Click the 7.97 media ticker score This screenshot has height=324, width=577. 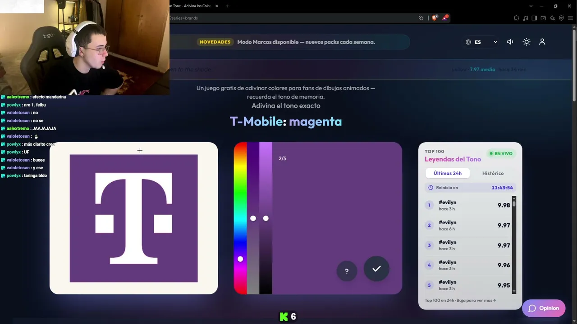pyautogui.click(x=482, y=69)
